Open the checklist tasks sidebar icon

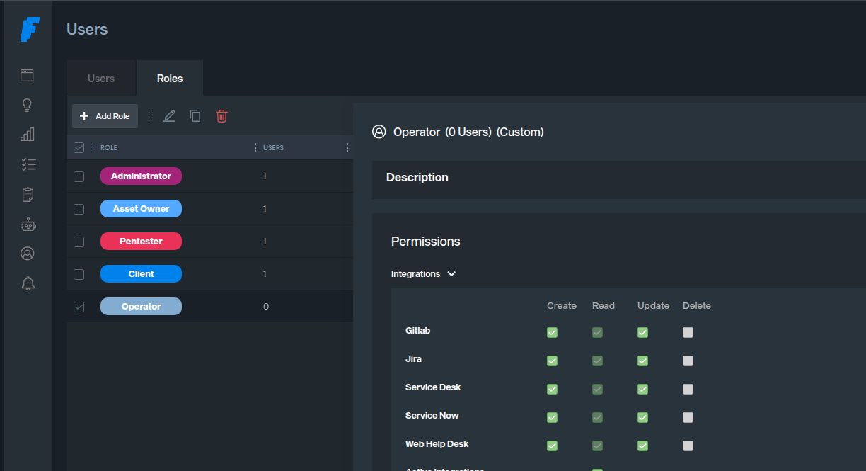(28, 164)
